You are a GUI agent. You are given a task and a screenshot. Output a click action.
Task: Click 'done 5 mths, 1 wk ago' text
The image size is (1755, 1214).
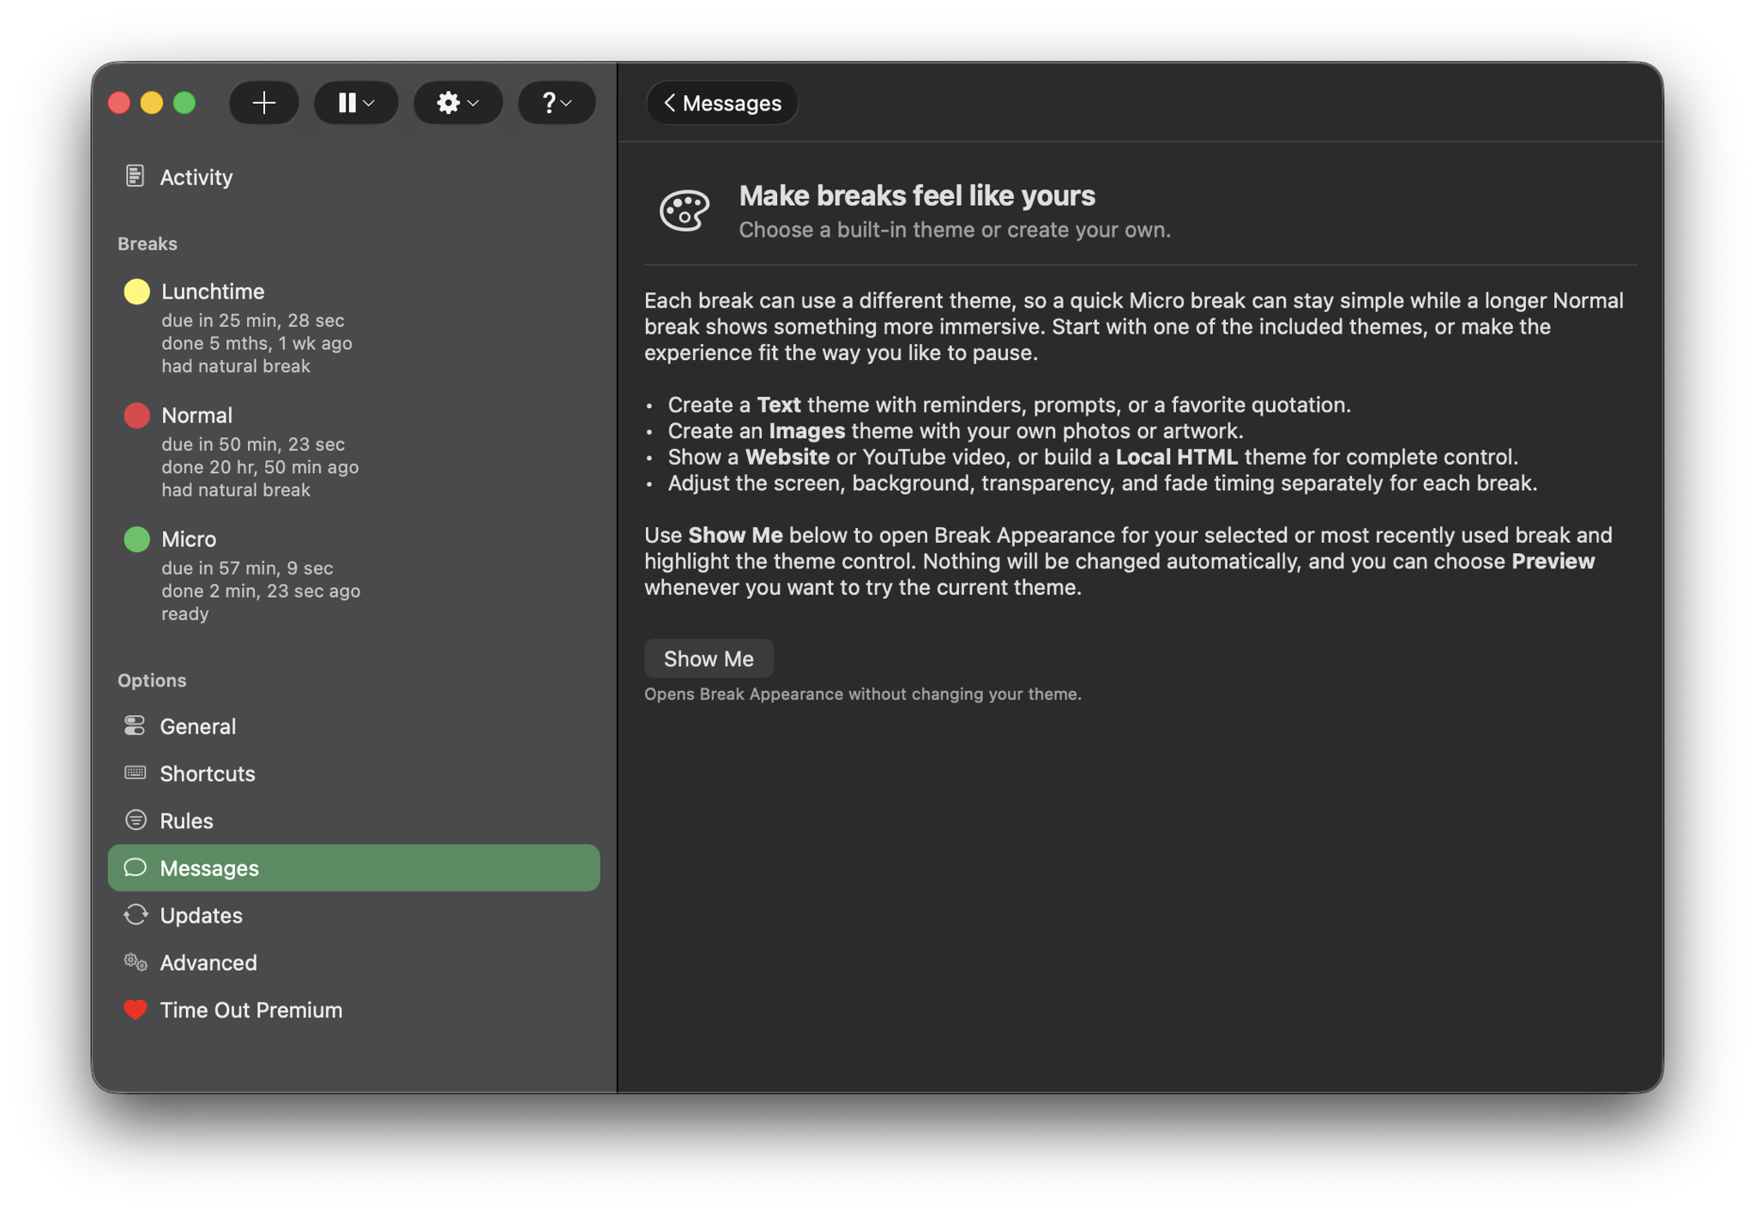[256, 343]
